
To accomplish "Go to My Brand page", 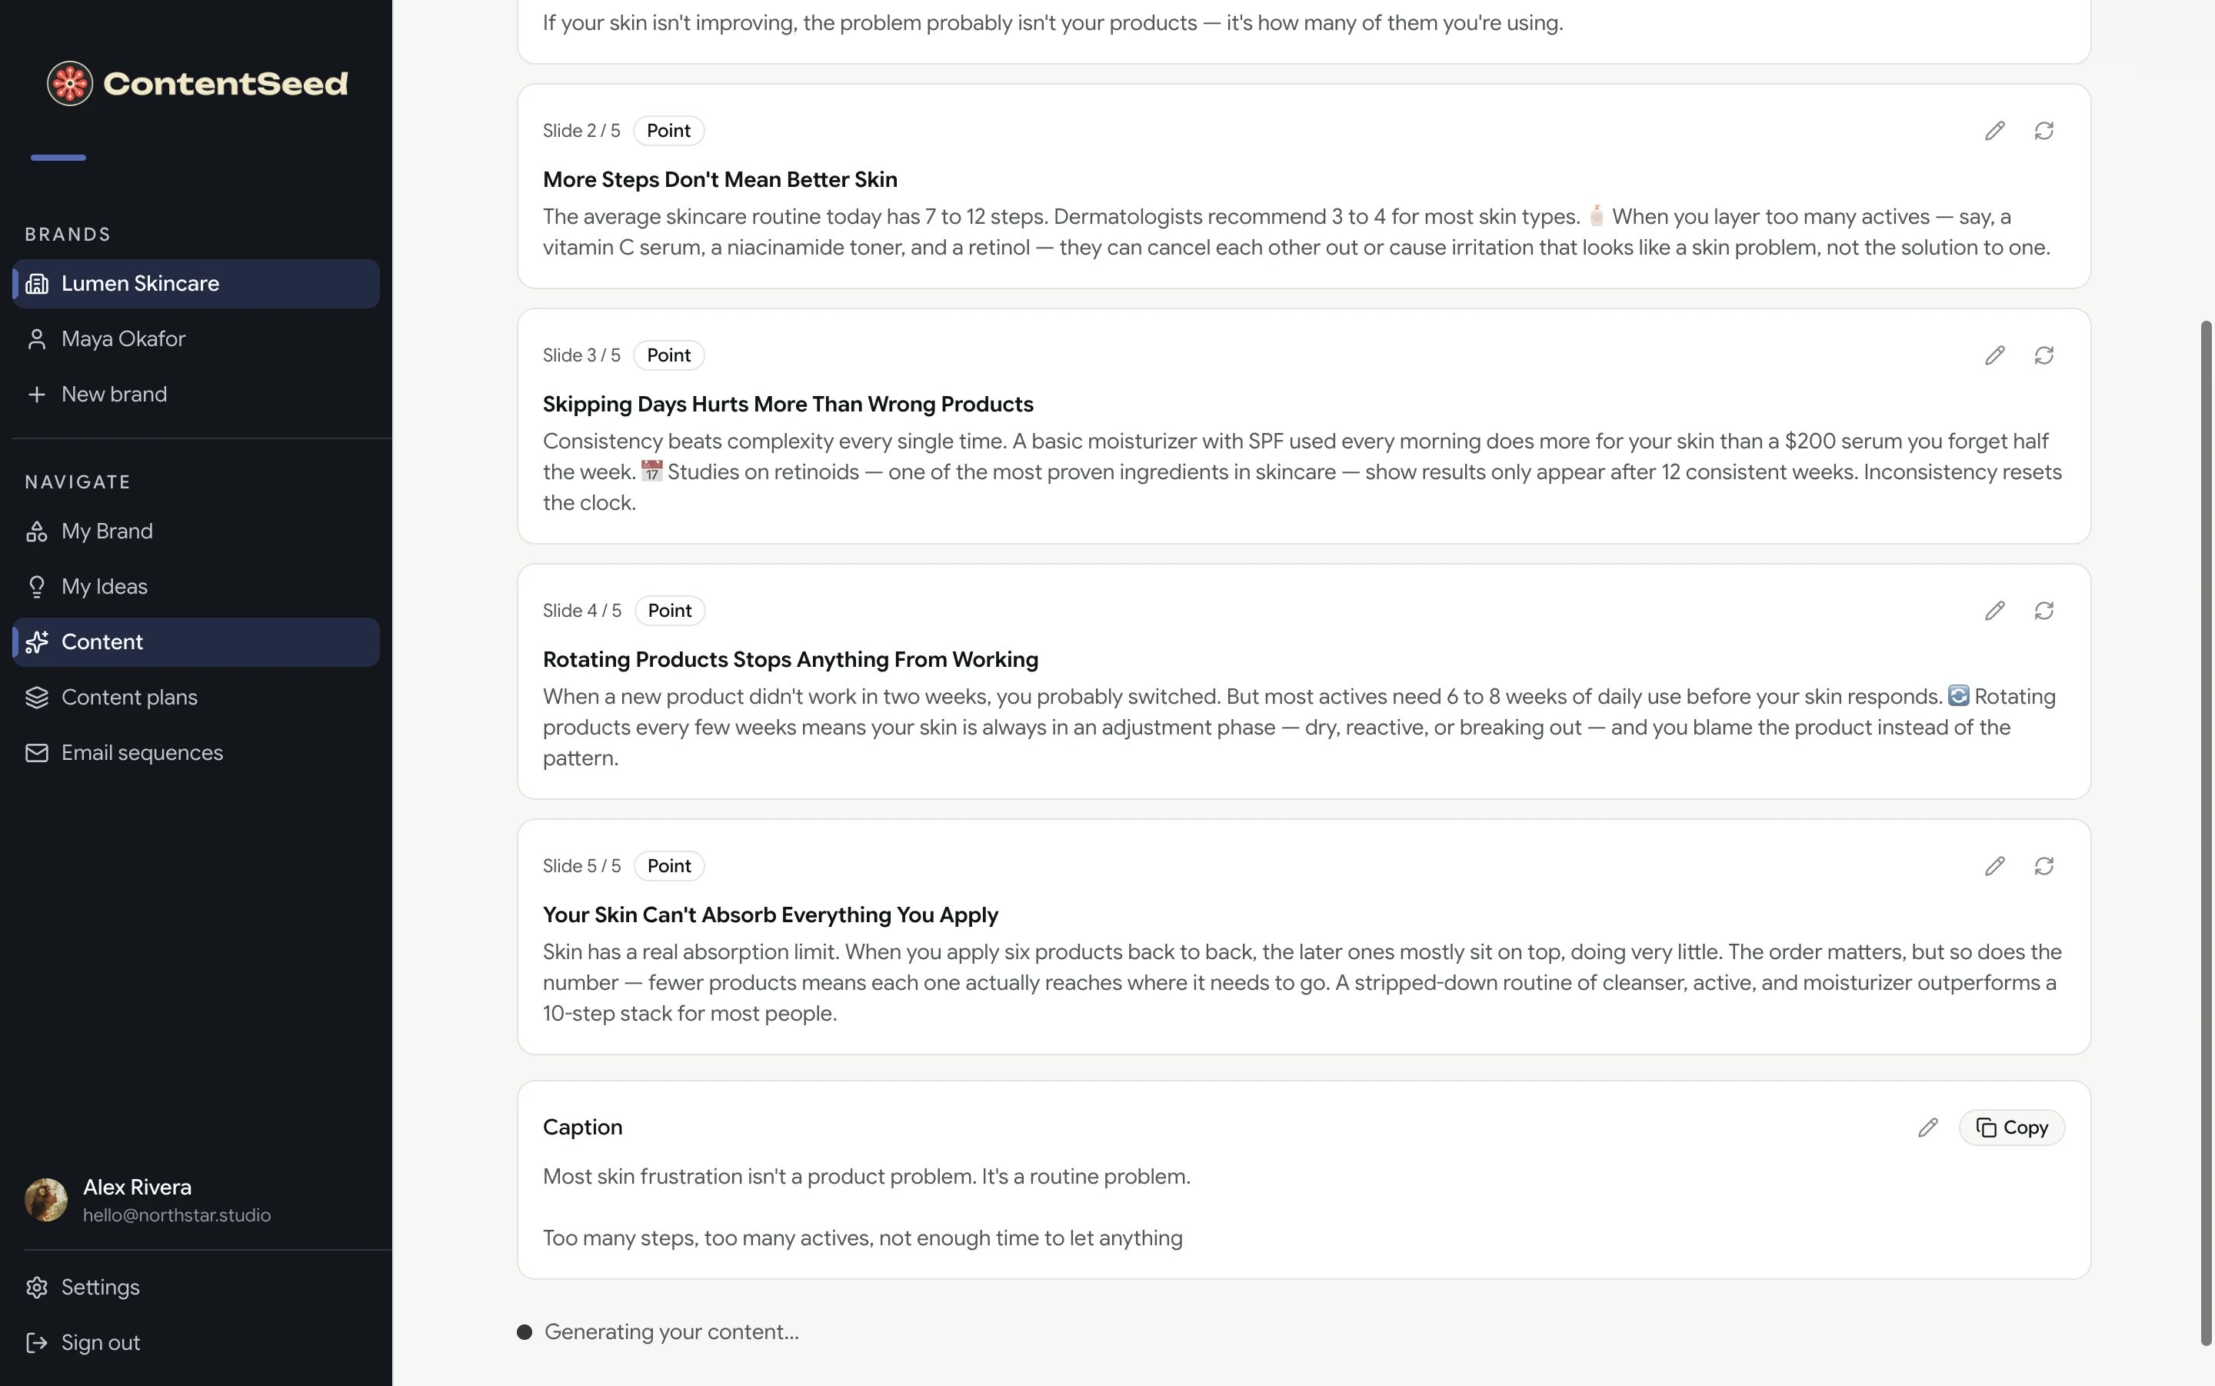I will tap(196, 531).
